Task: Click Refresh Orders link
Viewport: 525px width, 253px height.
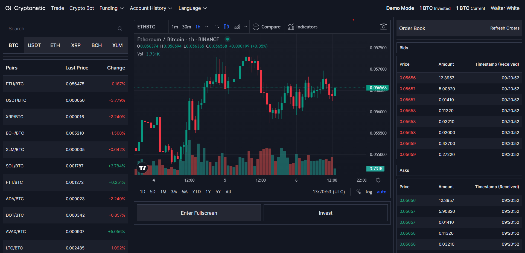Action: coord(504,28)
